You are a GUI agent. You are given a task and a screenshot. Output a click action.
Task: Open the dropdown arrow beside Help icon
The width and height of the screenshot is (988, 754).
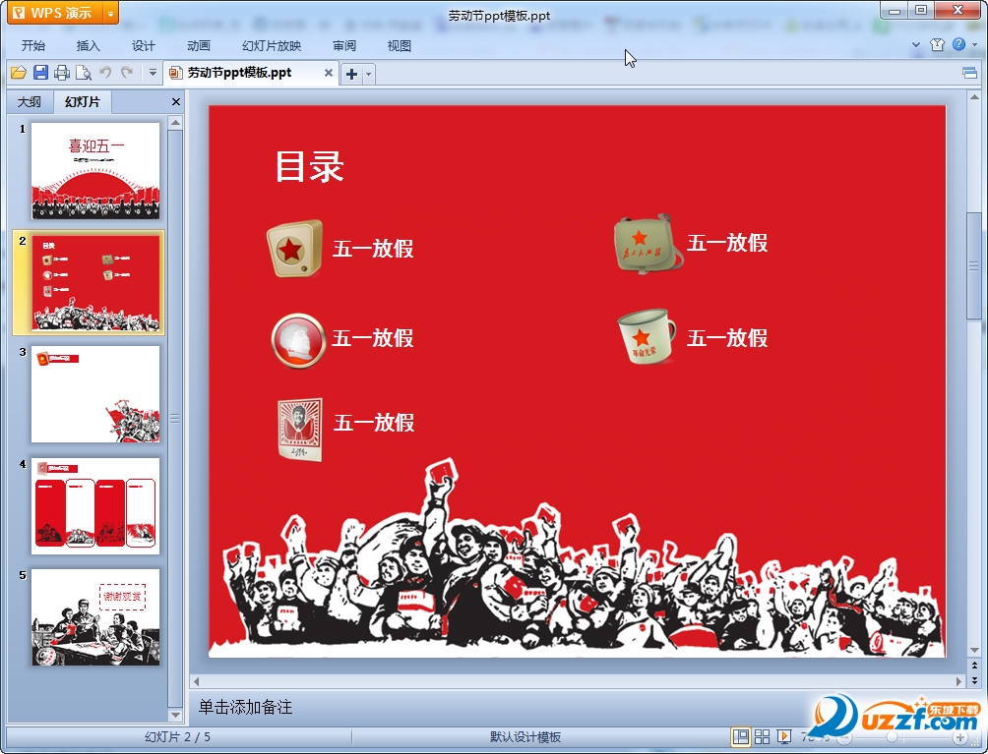[975, 44]
